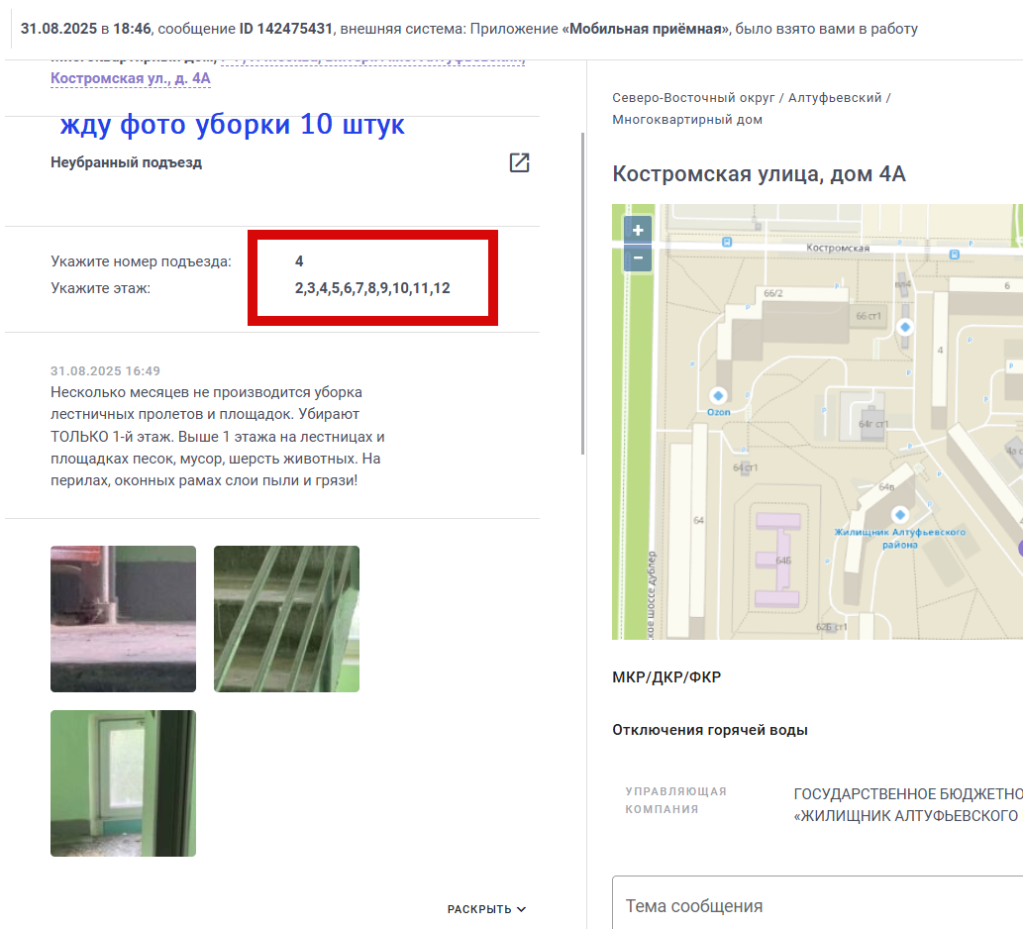Image resolution: width=1023 pixels, height=929 pixels.
Task: Click the Костромская улица, дом 4А heading
Action: click(x=759, y=174)
